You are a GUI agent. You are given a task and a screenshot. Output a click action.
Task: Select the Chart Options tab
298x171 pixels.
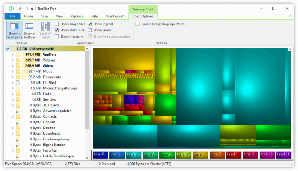point(143,16)
